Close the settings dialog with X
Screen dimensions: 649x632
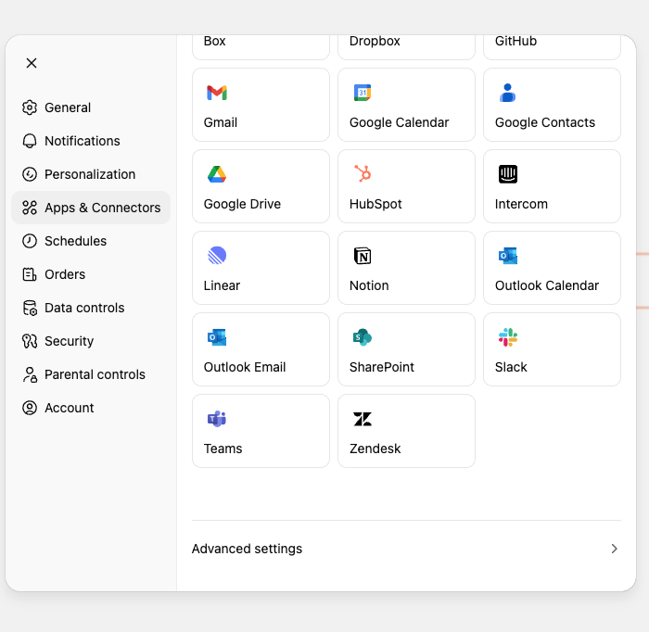point(32,63)
